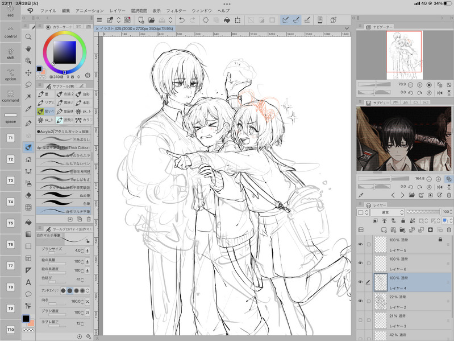Select the Eyedropper tool in tool palette
The height and width of the screenshot is (341, 454).
(28, 109)
